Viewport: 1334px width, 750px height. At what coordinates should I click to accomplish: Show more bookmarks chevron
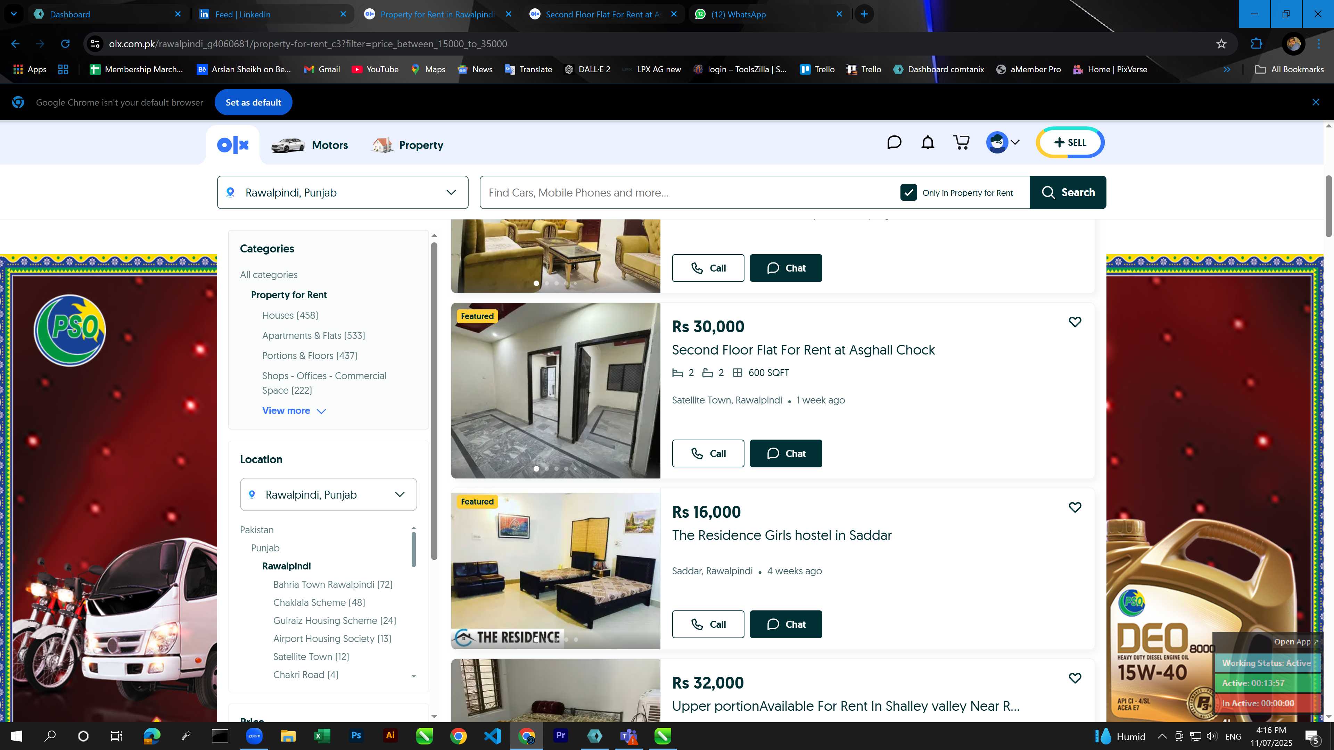click(x=1227, y=69)
